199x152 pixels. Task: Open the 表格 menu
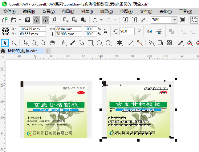(x=165, y=12)
